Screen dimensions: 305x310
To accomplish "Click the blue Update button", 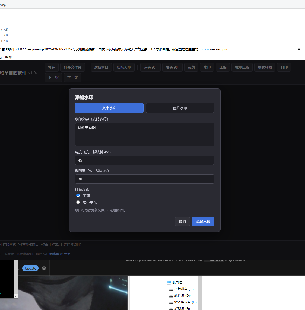I will point(30,268).
